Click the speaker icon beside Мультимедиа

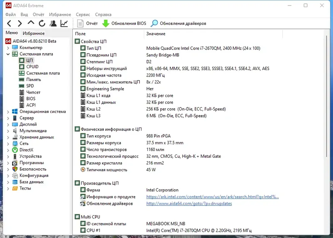(15, 131)
